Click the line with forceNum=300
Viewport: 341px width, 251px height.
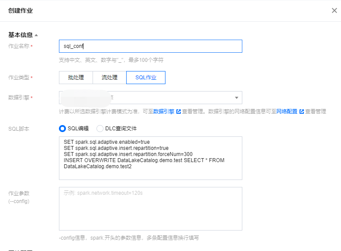(128, 154)
